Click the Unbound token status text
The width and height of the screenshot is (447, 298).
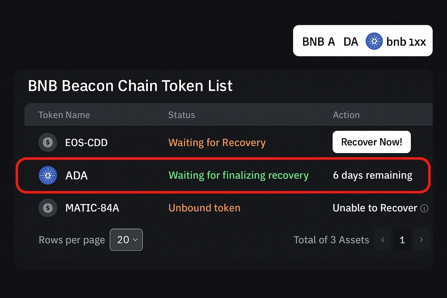coord(205,208)
